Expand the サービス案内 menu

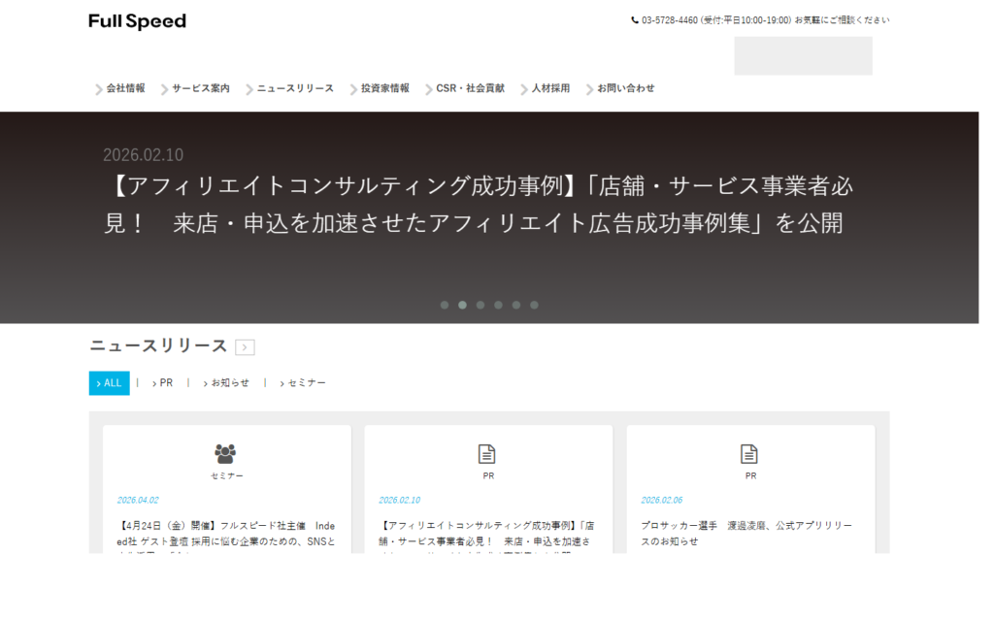(x=201, y=88)
